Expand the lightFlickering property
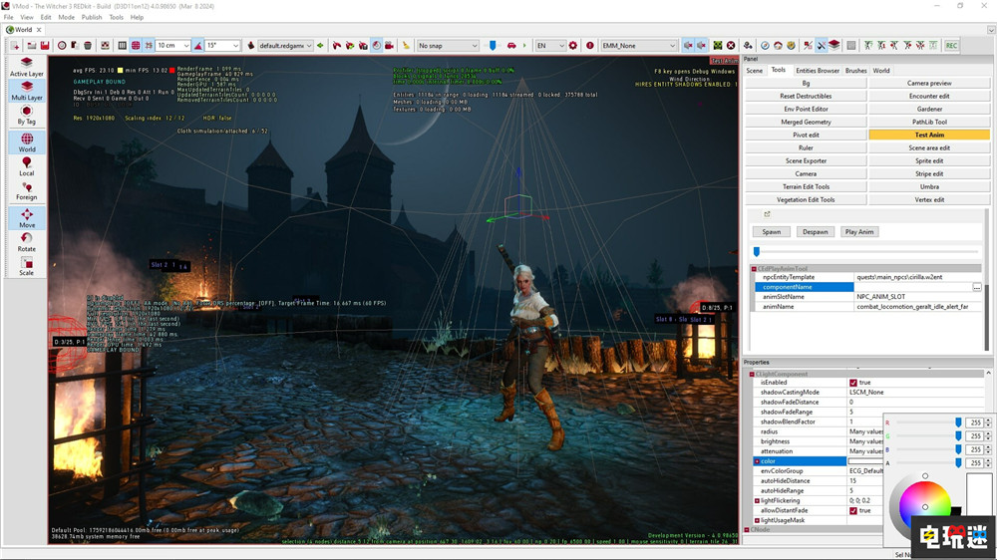Viewport: 997px width, 560px height. tap(757, 501)
